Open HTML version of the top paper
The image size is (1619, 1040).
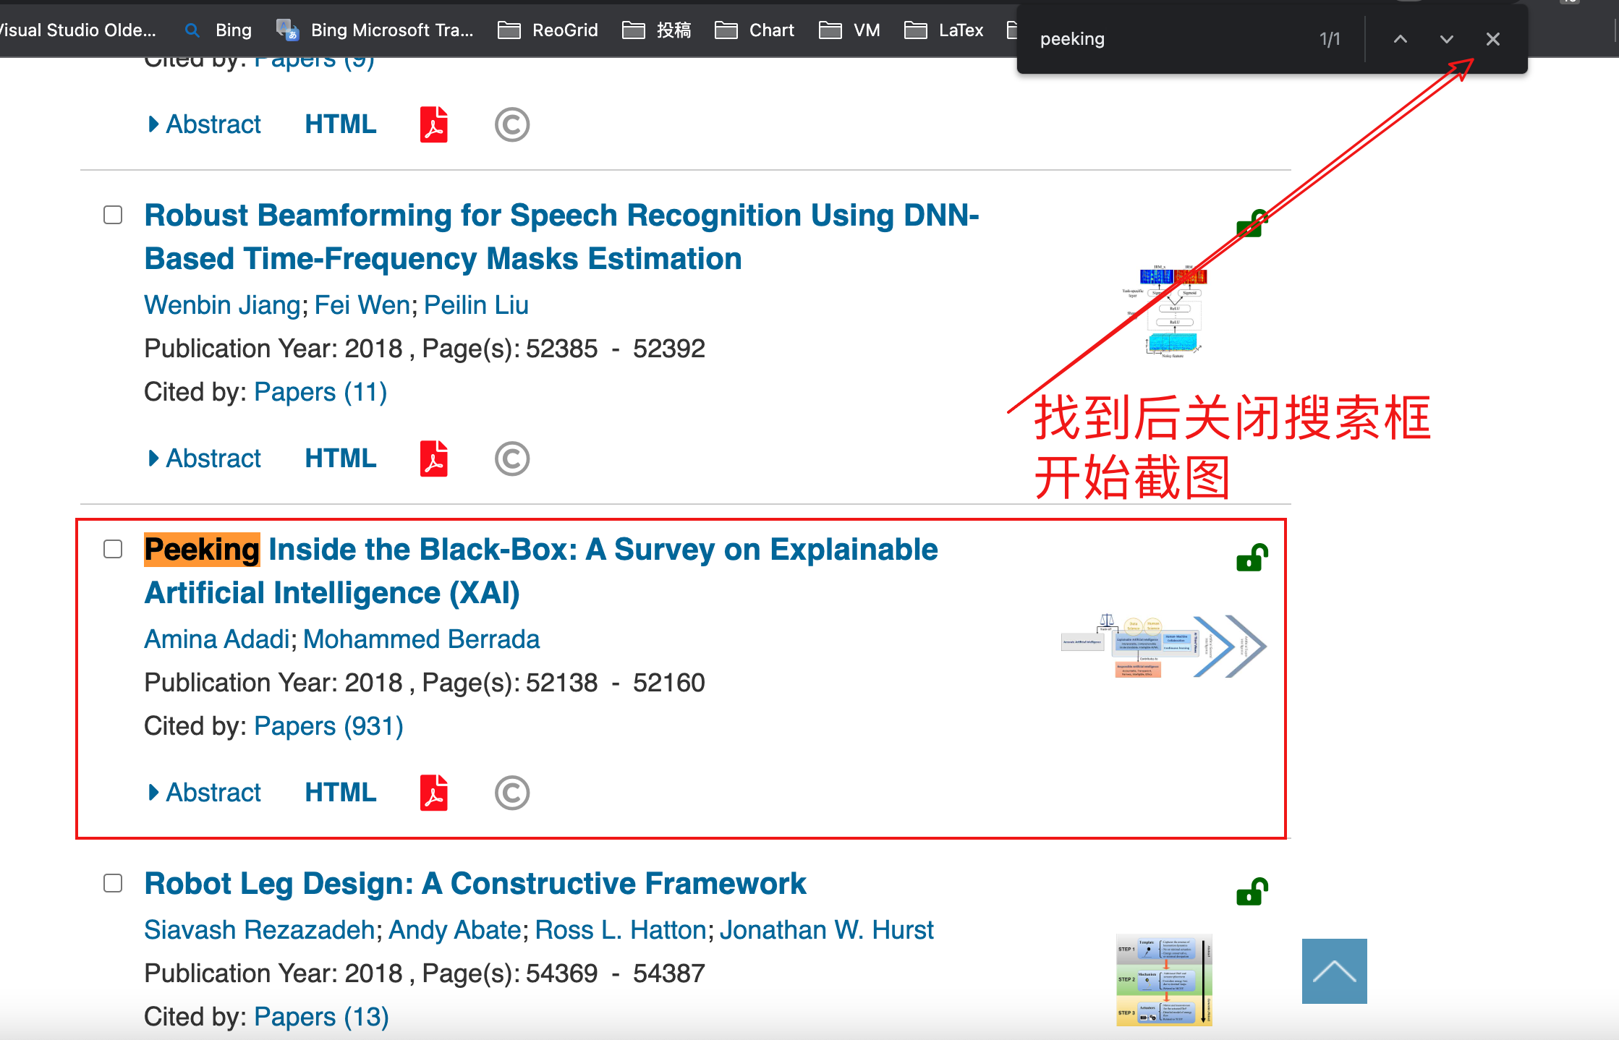click(x=341, y=124)
